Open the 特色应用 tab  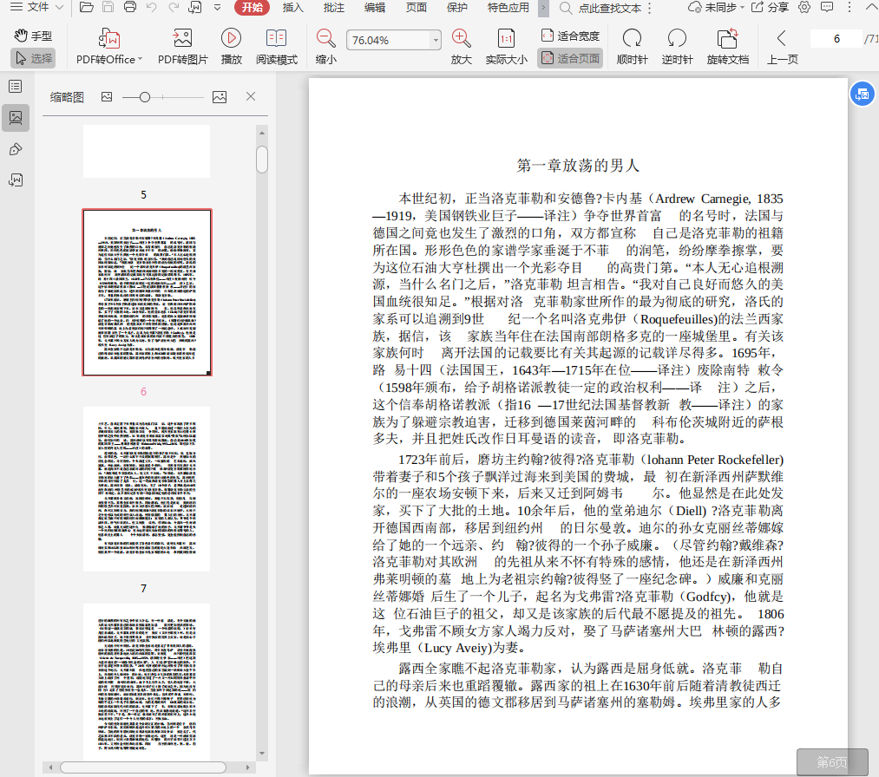(x=508, y=7)
